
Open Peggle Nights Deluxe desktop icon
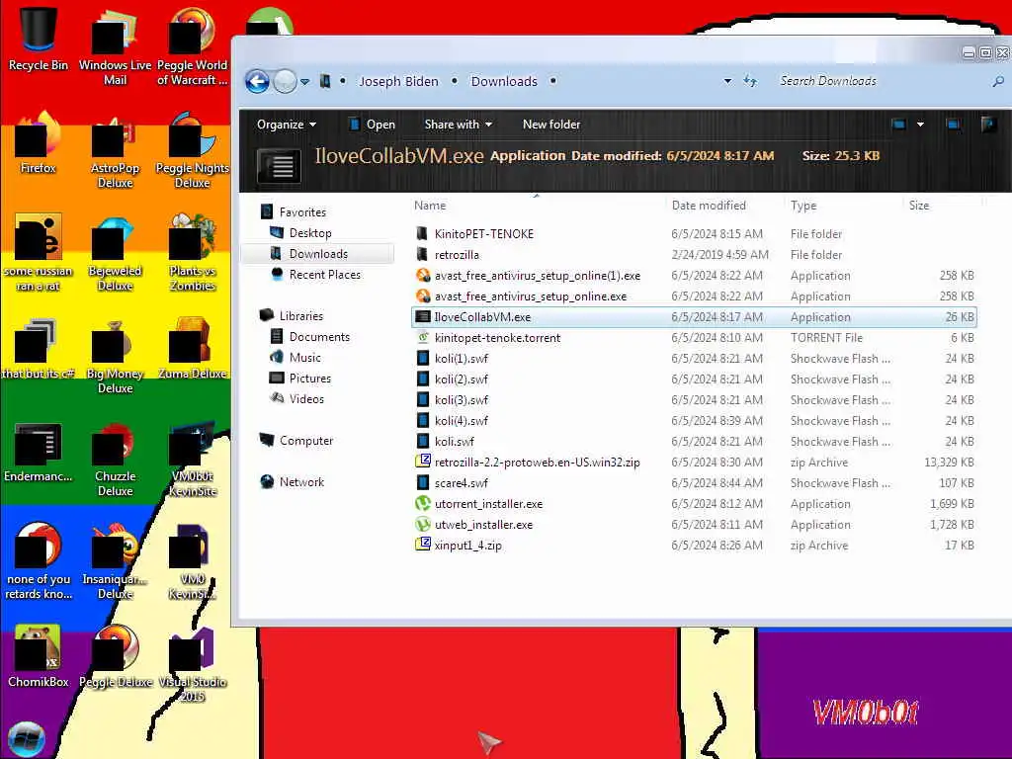click(192, 150)
